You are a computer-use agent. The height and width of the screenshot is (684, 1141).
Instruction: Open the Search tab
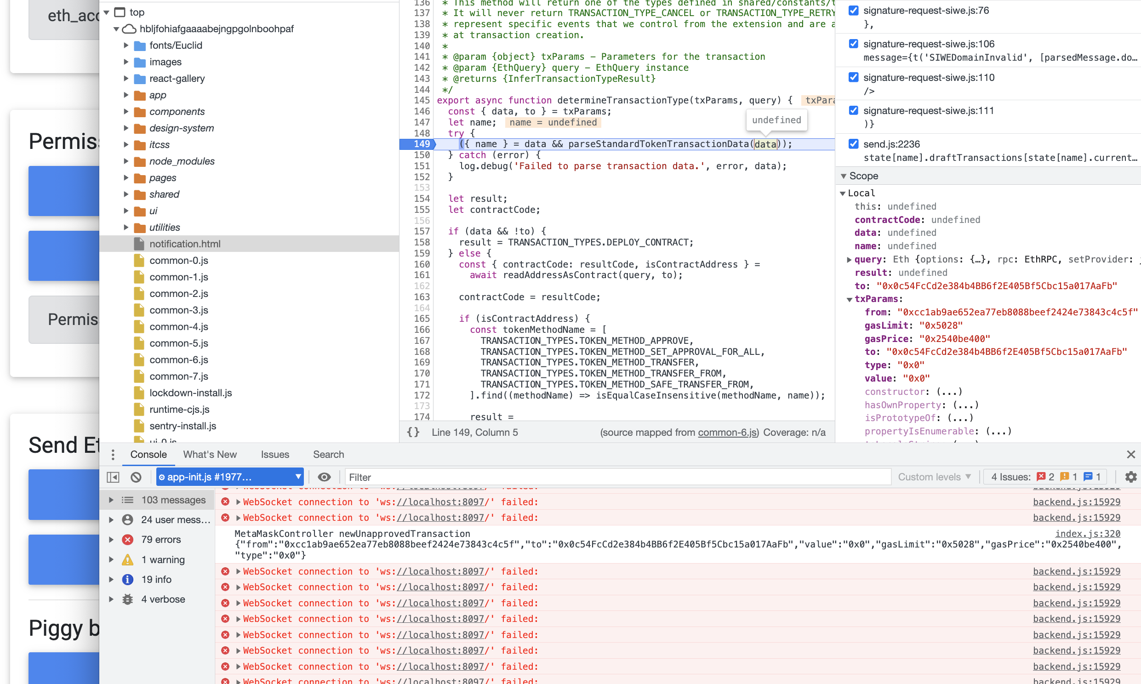329,455
